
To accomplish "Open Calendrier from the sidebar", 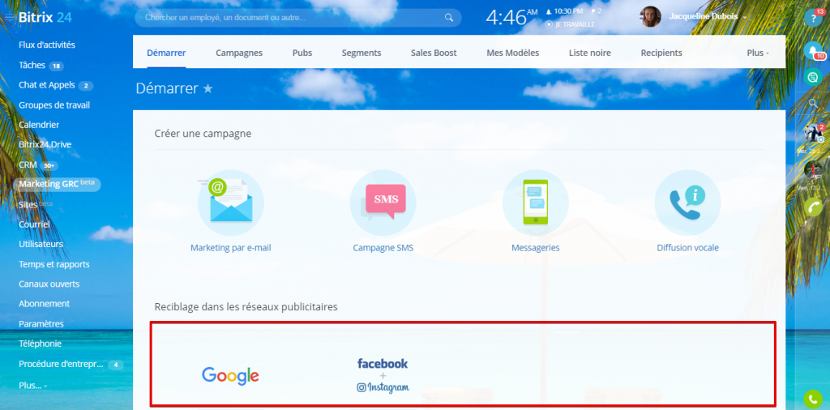I will [39, 125].
